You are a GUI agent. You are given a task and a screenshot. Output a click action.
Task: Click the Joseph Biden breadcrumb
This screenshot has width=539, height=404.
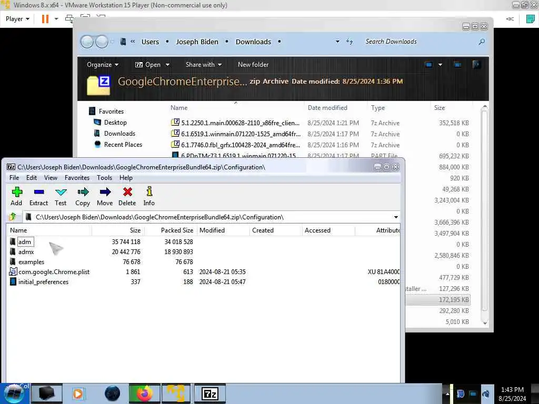(197, 42)
